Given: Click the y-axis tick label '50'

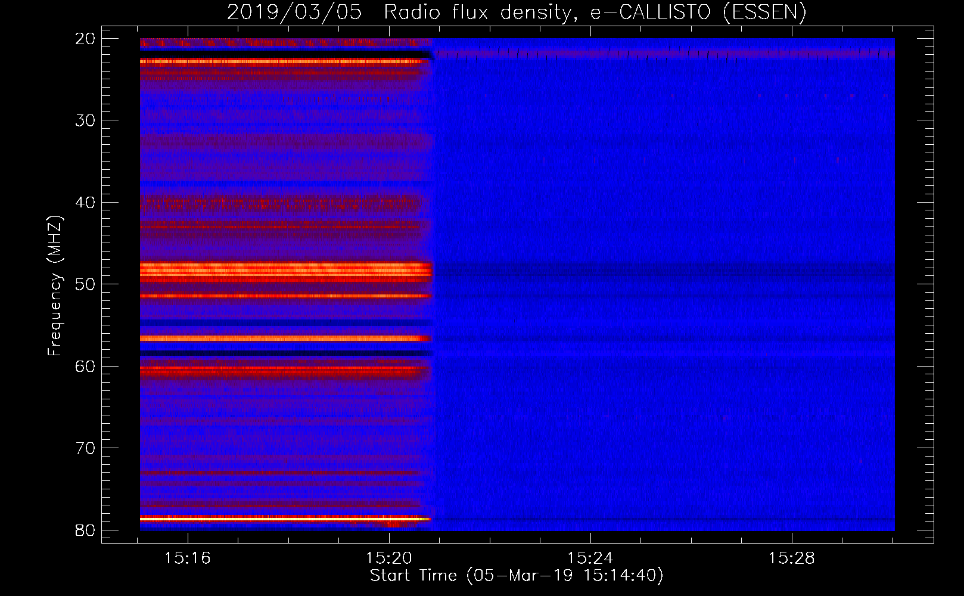Looking at the screenshot, I should tap(85, 284).
